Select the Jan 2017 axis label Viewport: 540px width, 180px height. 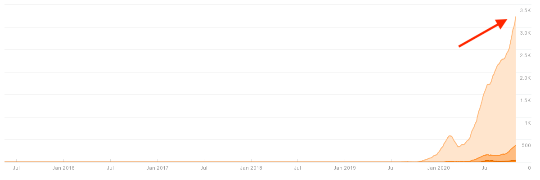(x=157, y=168)
